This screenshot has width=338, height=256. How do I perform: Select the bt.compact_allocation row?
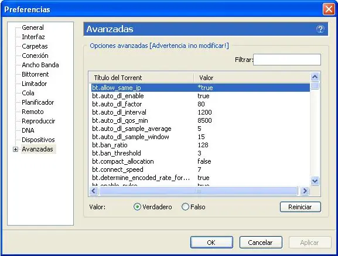pos(200,161)
